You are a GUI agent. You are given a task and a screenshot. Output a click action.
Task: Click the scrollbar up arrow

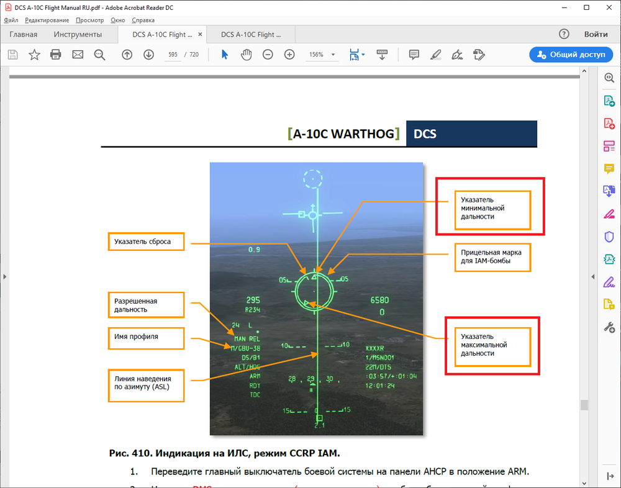pyautogui.click(x=584, y=71)
